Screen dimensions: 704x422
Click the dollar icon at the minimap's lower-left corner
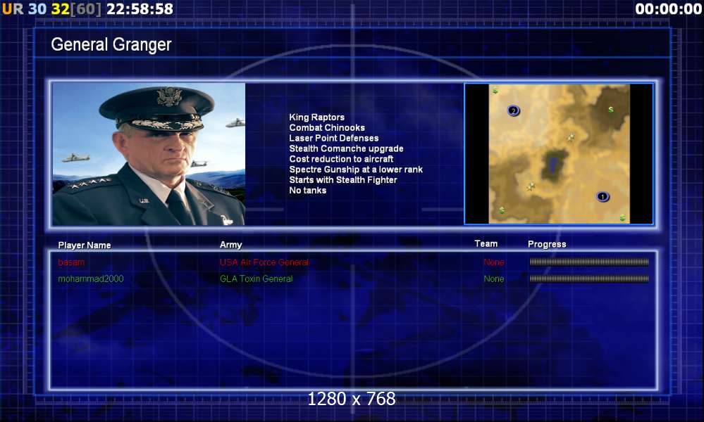point(502,210)
